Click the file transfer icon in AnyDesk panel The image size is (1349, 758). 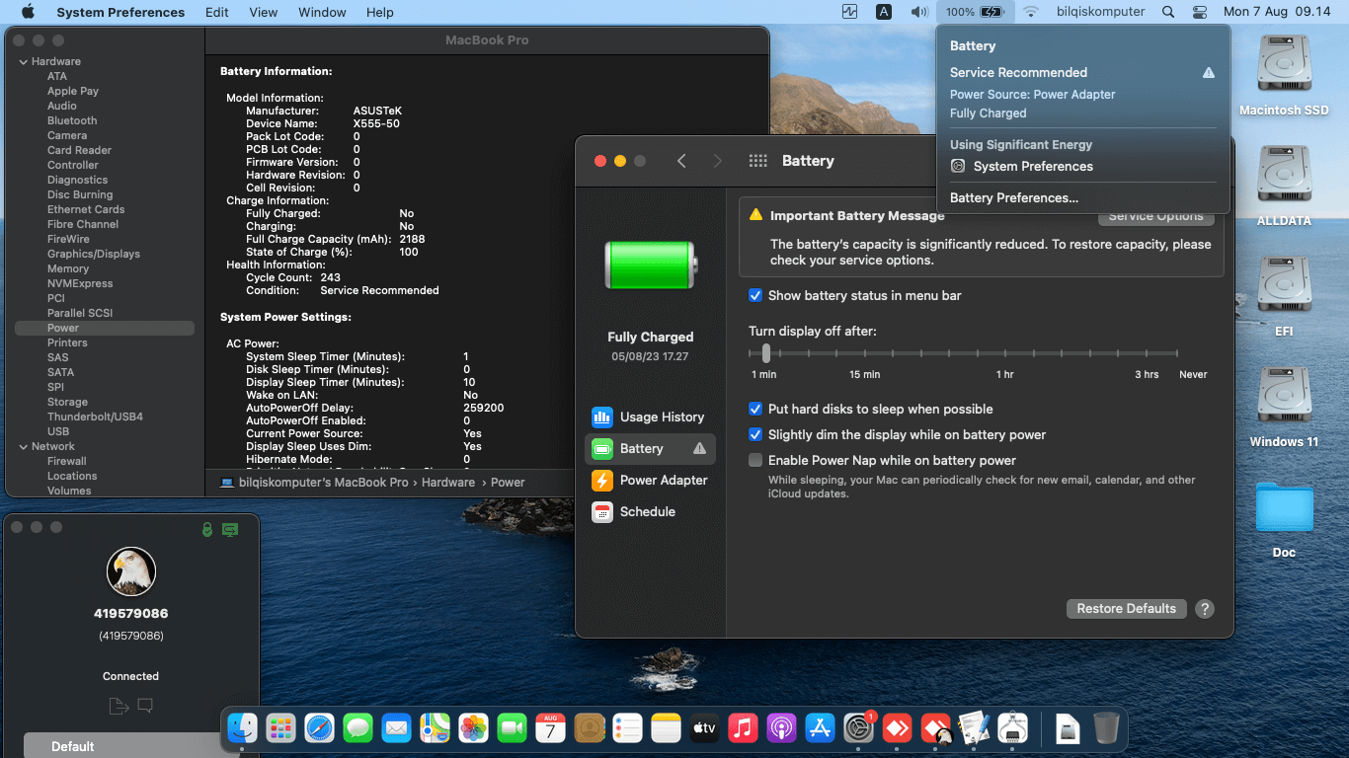coord(119,706)
